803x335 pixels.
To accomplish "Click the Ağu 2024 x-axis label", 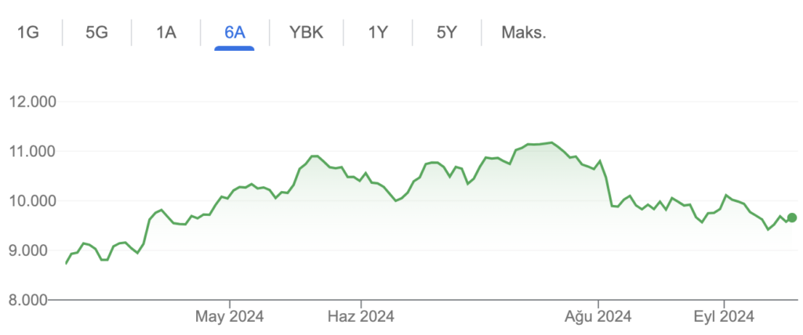I will [x=598, y=317].
